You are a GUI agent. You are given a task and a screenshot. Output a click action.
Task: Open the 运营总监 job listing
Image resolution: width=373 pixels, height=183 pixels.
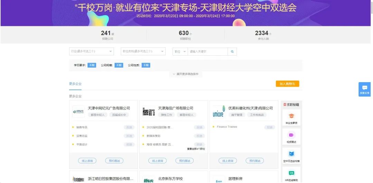(x=82, y=136)
